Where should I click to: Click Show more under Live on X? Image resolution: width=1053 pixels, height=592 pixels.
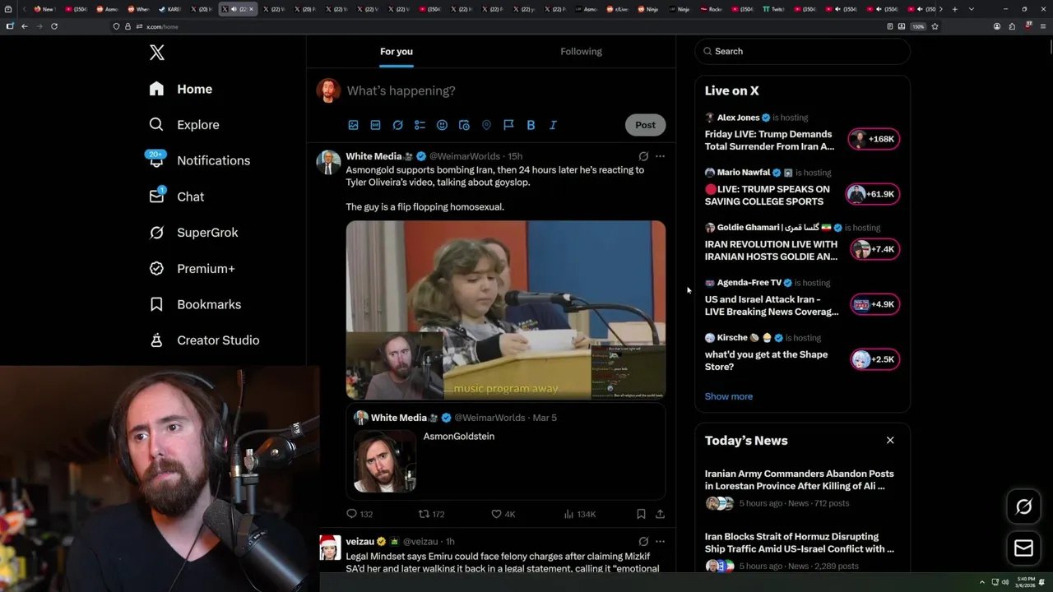pos(728,396)
